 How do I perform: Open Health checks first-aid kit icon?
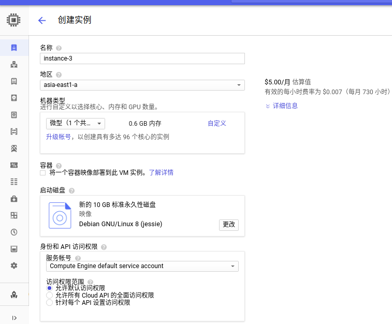[x=14, y=199]
